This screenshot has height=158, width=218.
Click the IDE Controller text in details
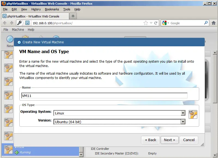[x=100, y=149]
